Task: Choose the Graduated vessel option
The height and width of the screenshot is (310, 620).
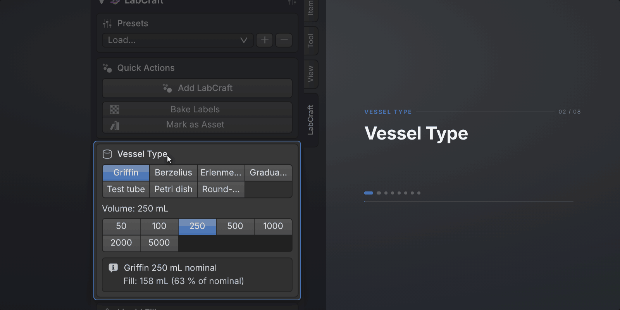Action: coord(269,173)
